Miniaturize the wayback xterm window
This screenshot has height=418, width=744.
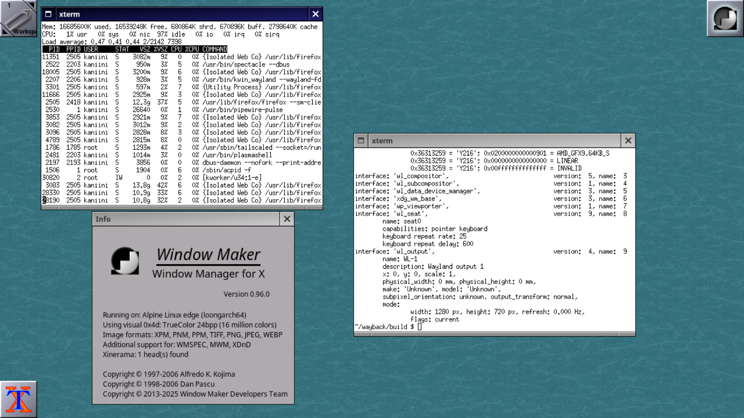coord(361,141)
